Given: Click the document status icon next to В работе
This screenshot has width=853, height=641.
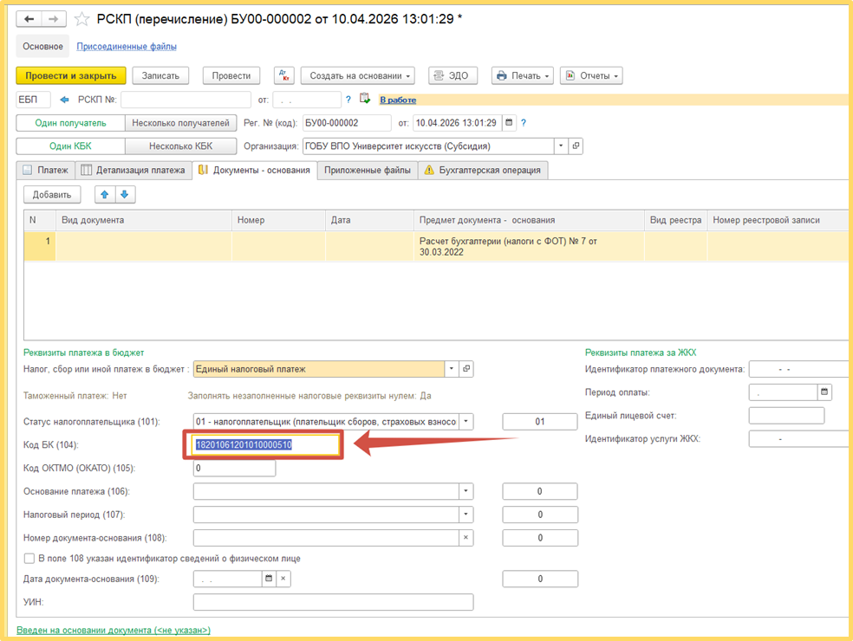Looking at the screenshot, I should [x=364, y=99].
